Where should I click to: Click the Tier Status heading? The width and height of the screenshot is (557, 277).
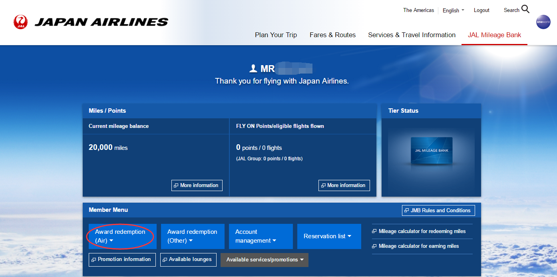[403, 111]
